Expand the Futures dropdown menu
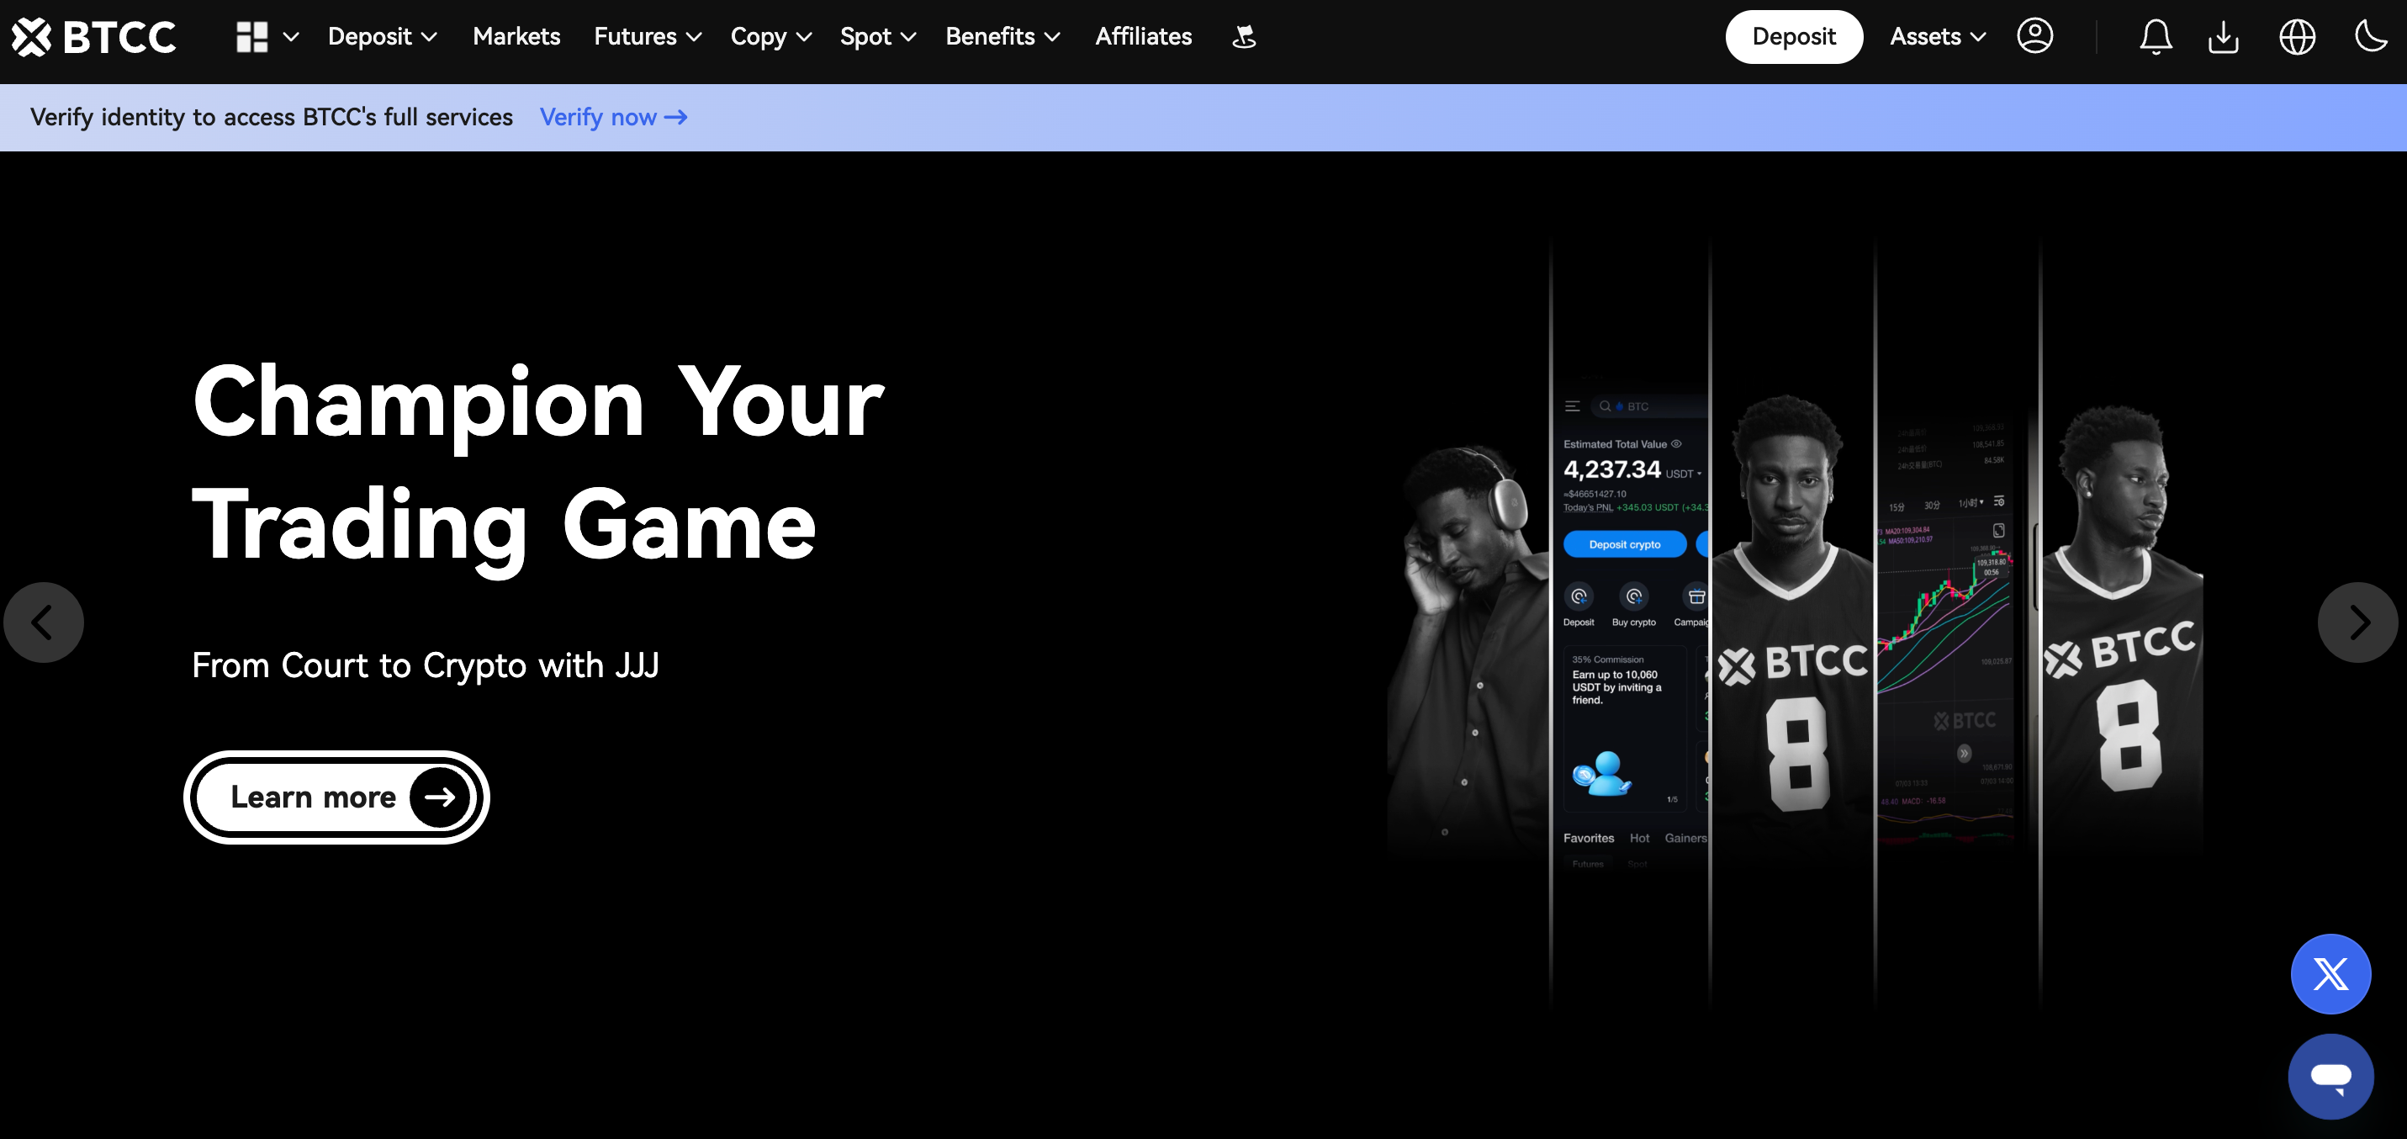This screenshot has width=2407, height=1139. 648,36
